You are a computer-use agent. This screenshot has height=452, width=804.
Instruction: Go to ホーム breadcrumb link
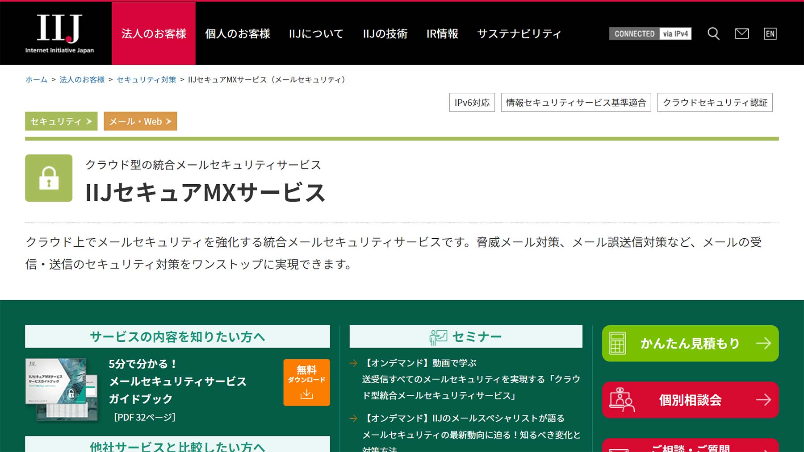(36, 79)
